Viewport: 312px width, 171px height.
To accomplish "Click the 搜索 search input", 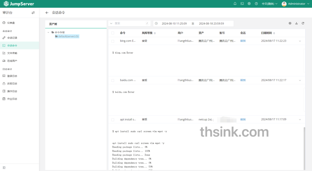I will click(129, 23).
